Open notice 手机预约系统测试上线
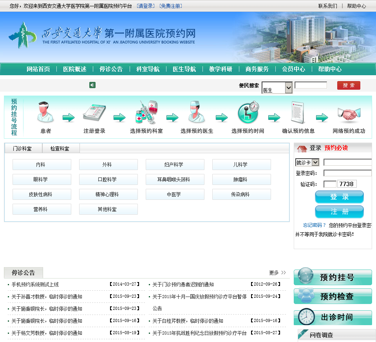The width and height of the screenshot is (376, 342). 35,284
